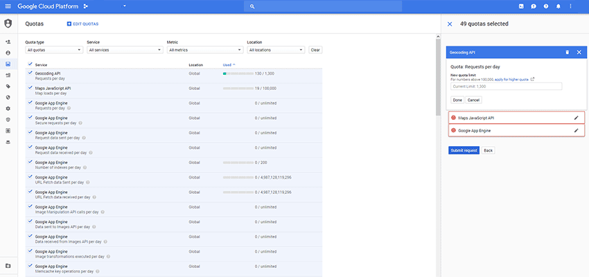
Task: Toggle the select-all checkbox in Service header
Action: click(30, 64)
